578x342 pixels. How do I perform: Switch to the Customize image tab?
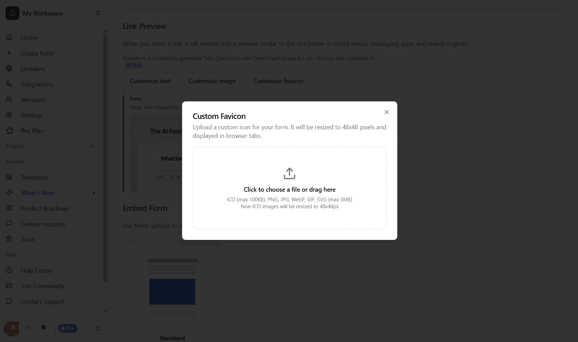212,81
